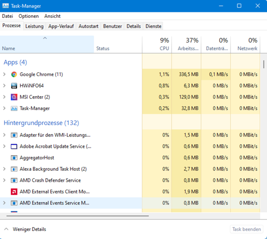Switch to the Benutzer tab

click(112, 26)
